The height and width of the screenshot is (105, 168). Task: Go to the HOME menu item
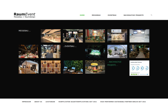pyautogui.click(x=82, y=15)
